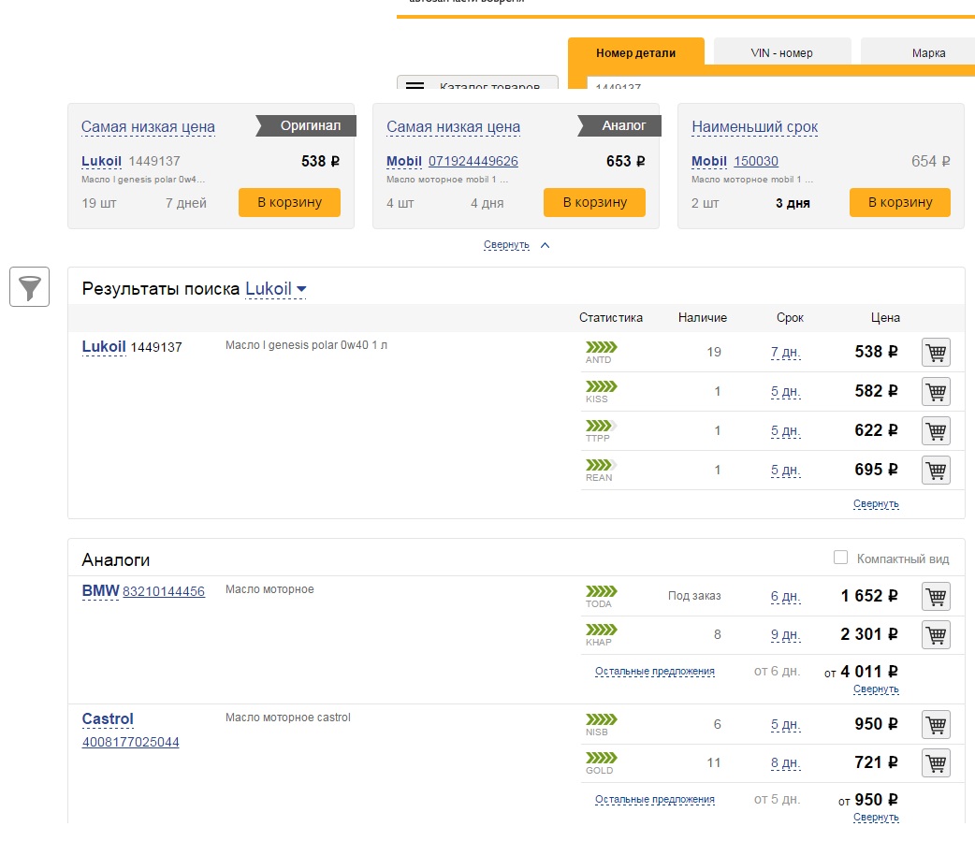Add Mobil 150030 fastest delivery card to cart
The width and height of the screenshot is (975, 841).
point(900,203)
